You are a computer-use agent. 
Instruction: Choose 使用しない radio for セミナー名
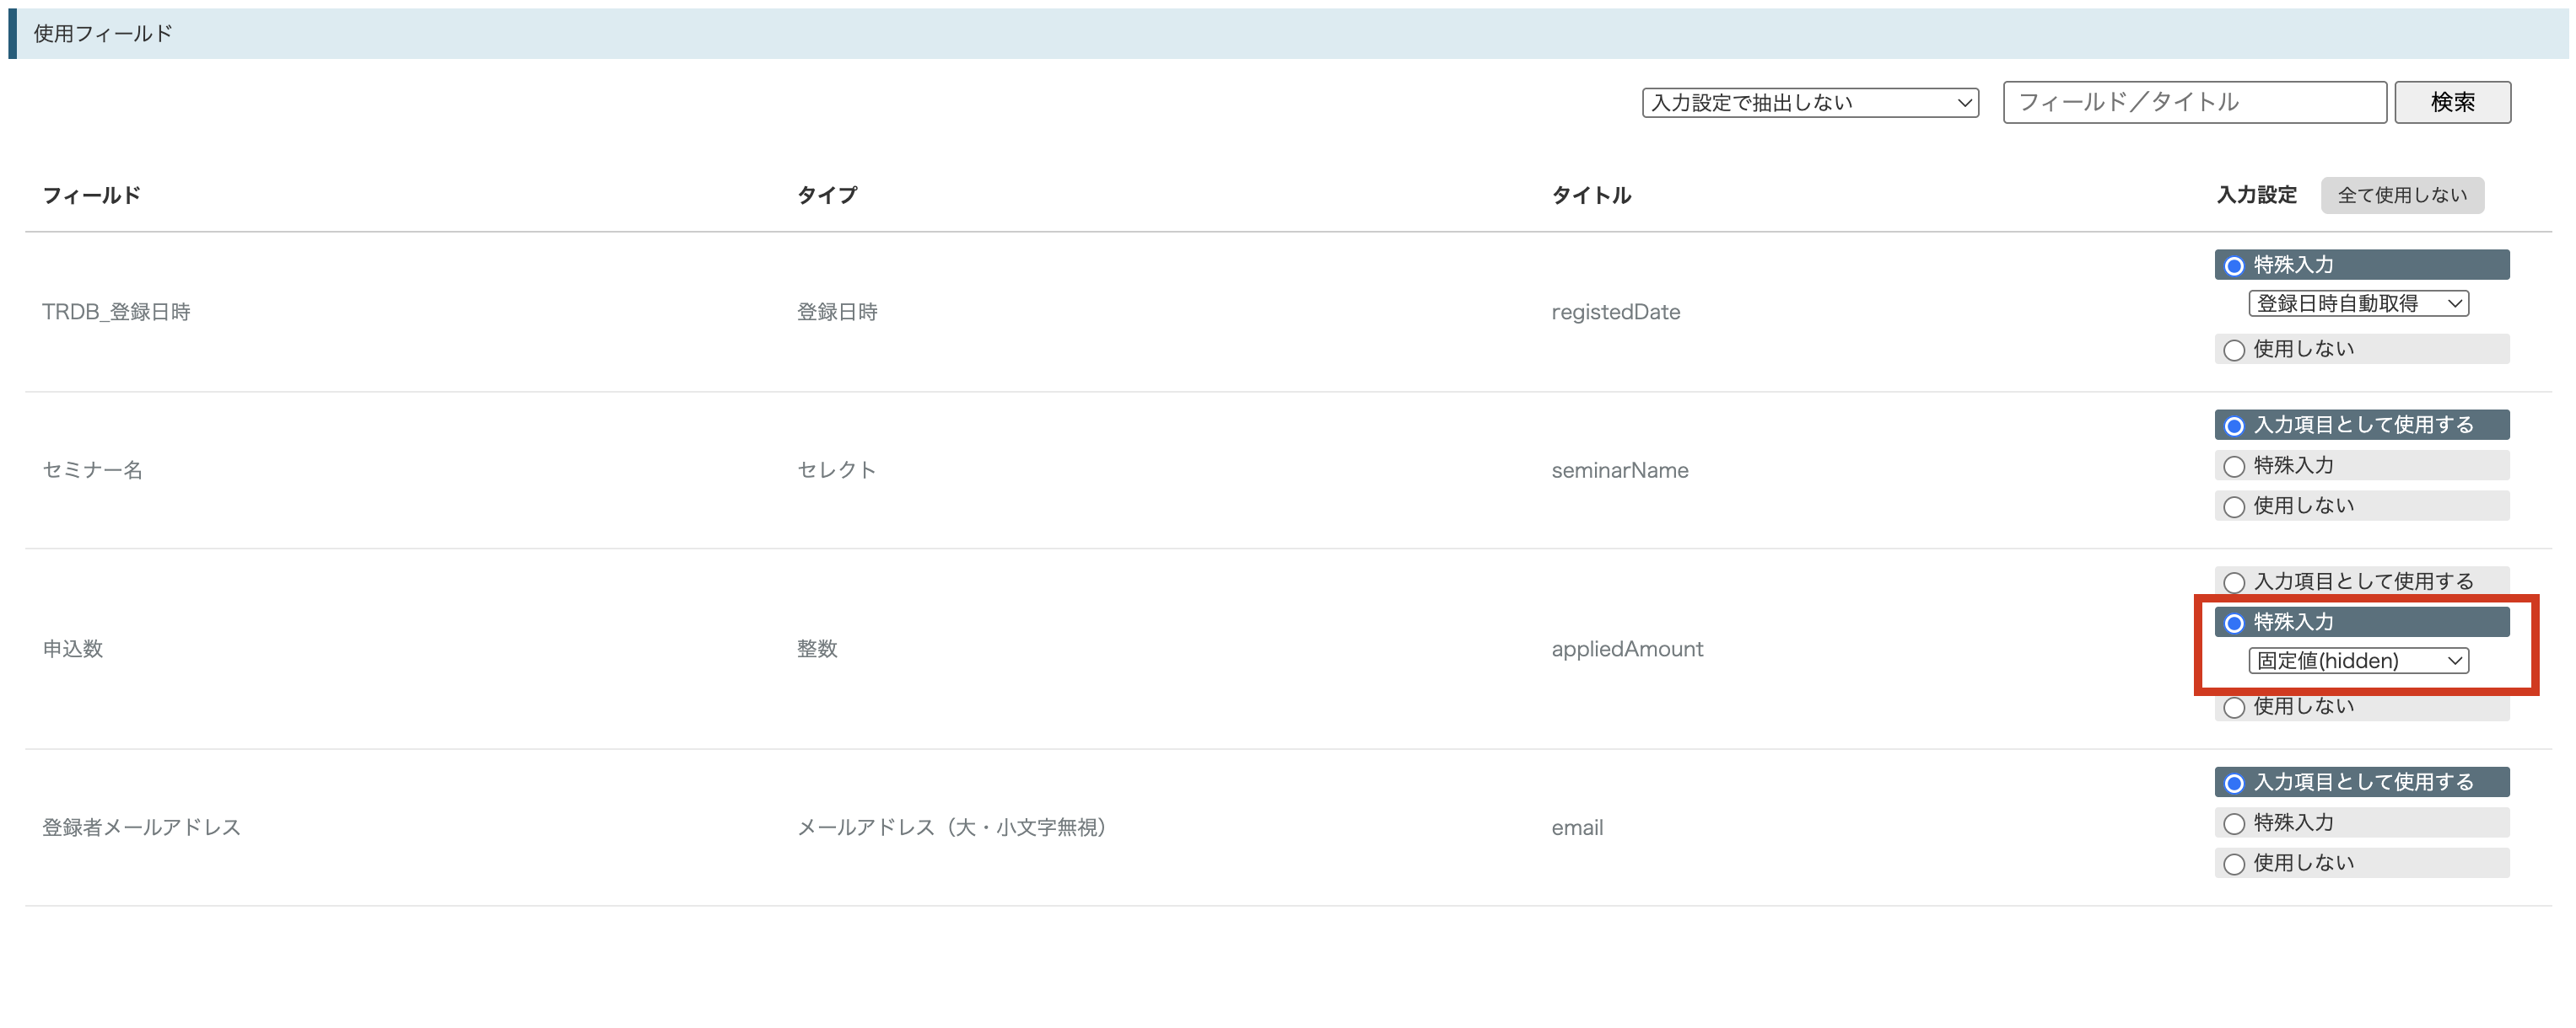click(x=2234, y=506)
